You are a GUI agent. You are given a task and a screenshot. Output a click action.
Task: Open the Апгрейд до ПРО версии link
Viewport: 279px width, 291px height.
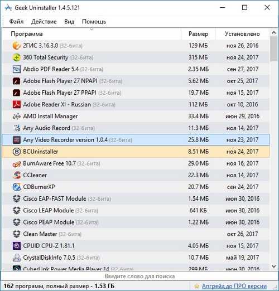click(234, 286)
